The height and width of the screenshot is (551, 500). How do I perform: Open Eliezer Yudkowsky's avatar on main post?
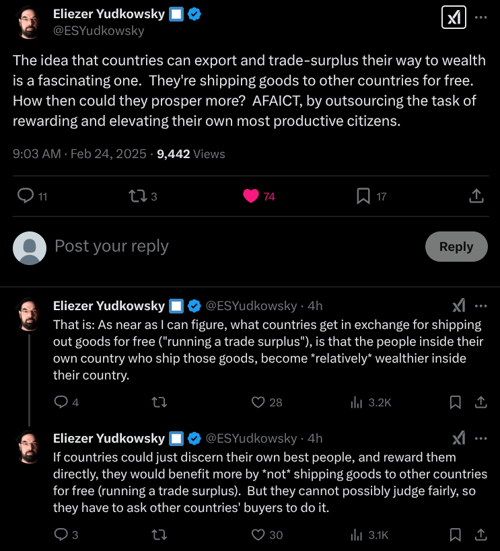30,22
